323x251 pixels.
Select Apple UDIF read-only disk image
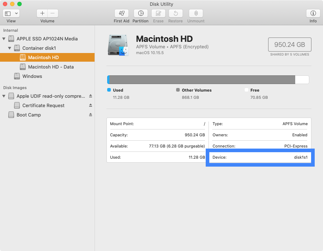47,96
